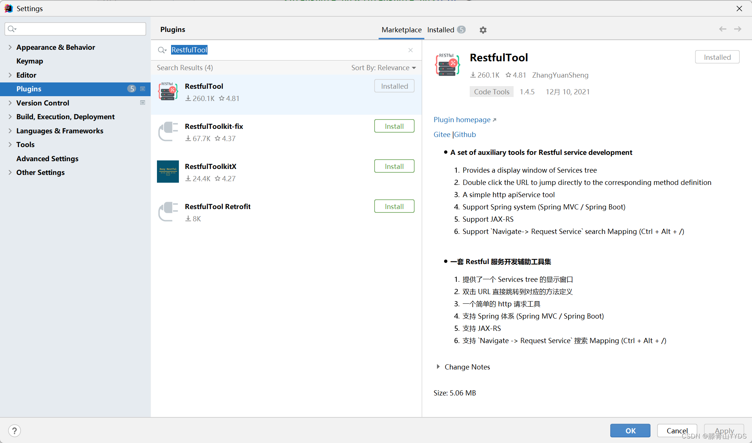Select the Marketplace tab
Screen dimensions: 752x443
coord(401,30)
